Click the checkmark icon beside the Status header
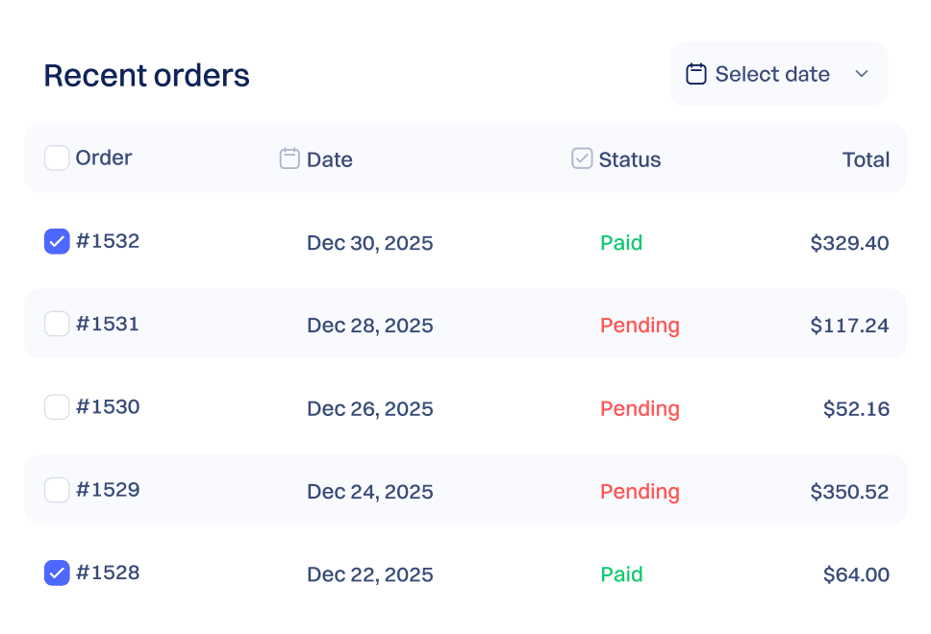This screenshot has height=634, width=931. [x=582, y=158]
